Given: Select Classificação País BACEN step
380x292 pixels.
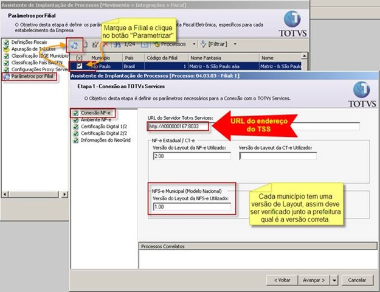Looking at the screenshot, I should click(x=37, y=63).
